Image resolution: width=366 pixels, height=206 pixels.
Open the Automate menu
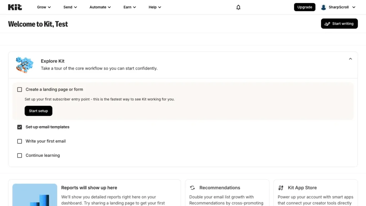[100, 7]
